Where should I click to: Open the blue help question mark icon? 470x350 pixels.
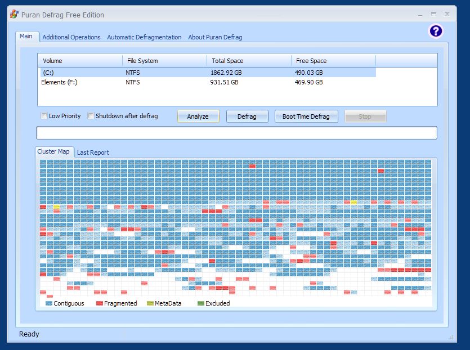point(436,31)
